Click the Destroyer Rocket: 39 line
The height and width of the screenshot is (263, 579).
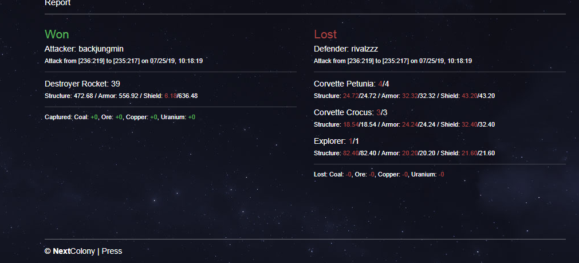coord(82,84)
